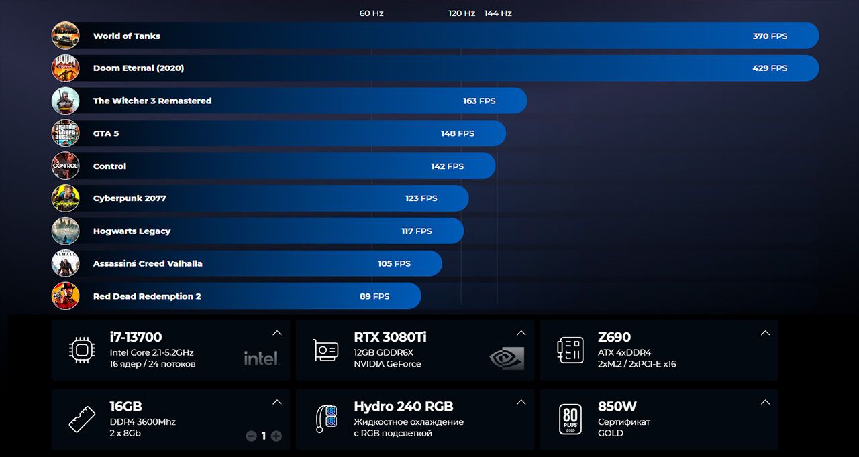Expand the i7-13700 processor card
This screenshot has width=859, height=457.
click(276, 333)
